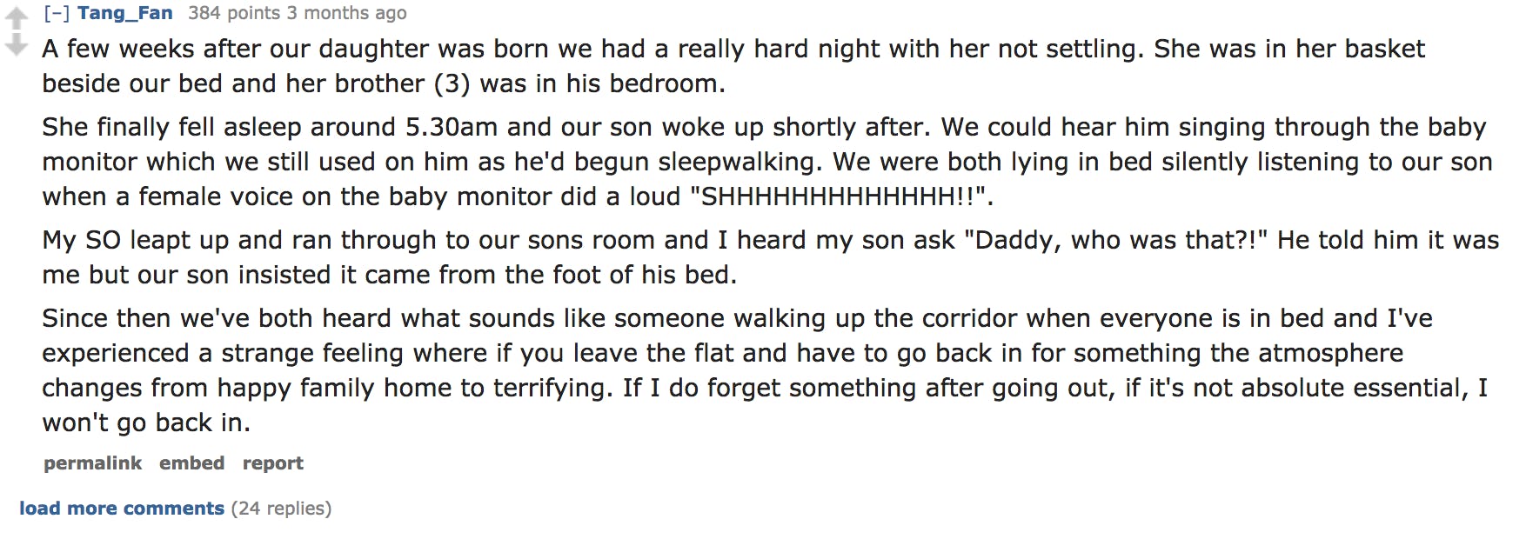Click the '(24 replies)' count text
This screenshot has width=1526, height=539.
click(x=281, y=509)
